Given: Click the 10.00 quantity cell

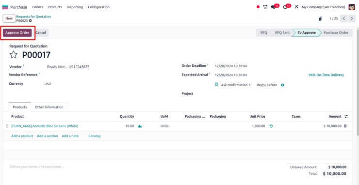Looking at the screenshot, I should [130, 126].
